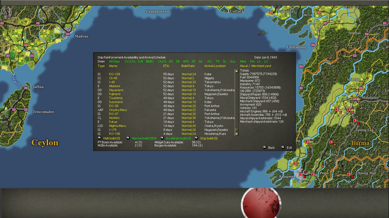Toggle the SS filter in the Show row
389x218 pixels.
tap(224, 61)
